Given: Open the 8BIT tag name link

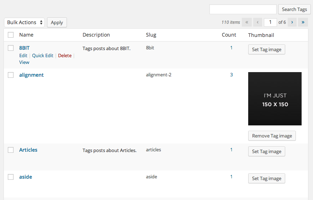Looking at the screenshot, I should point(24,48).
